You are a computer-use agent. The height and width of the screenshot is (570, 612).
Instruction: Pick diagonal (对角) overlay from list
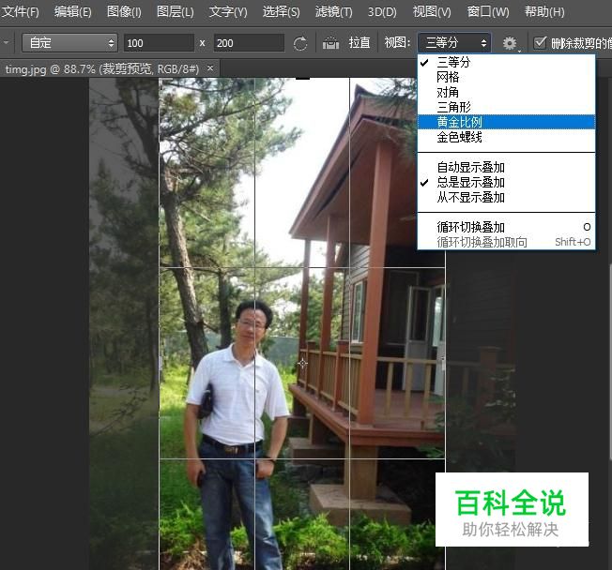coord(449,92)
